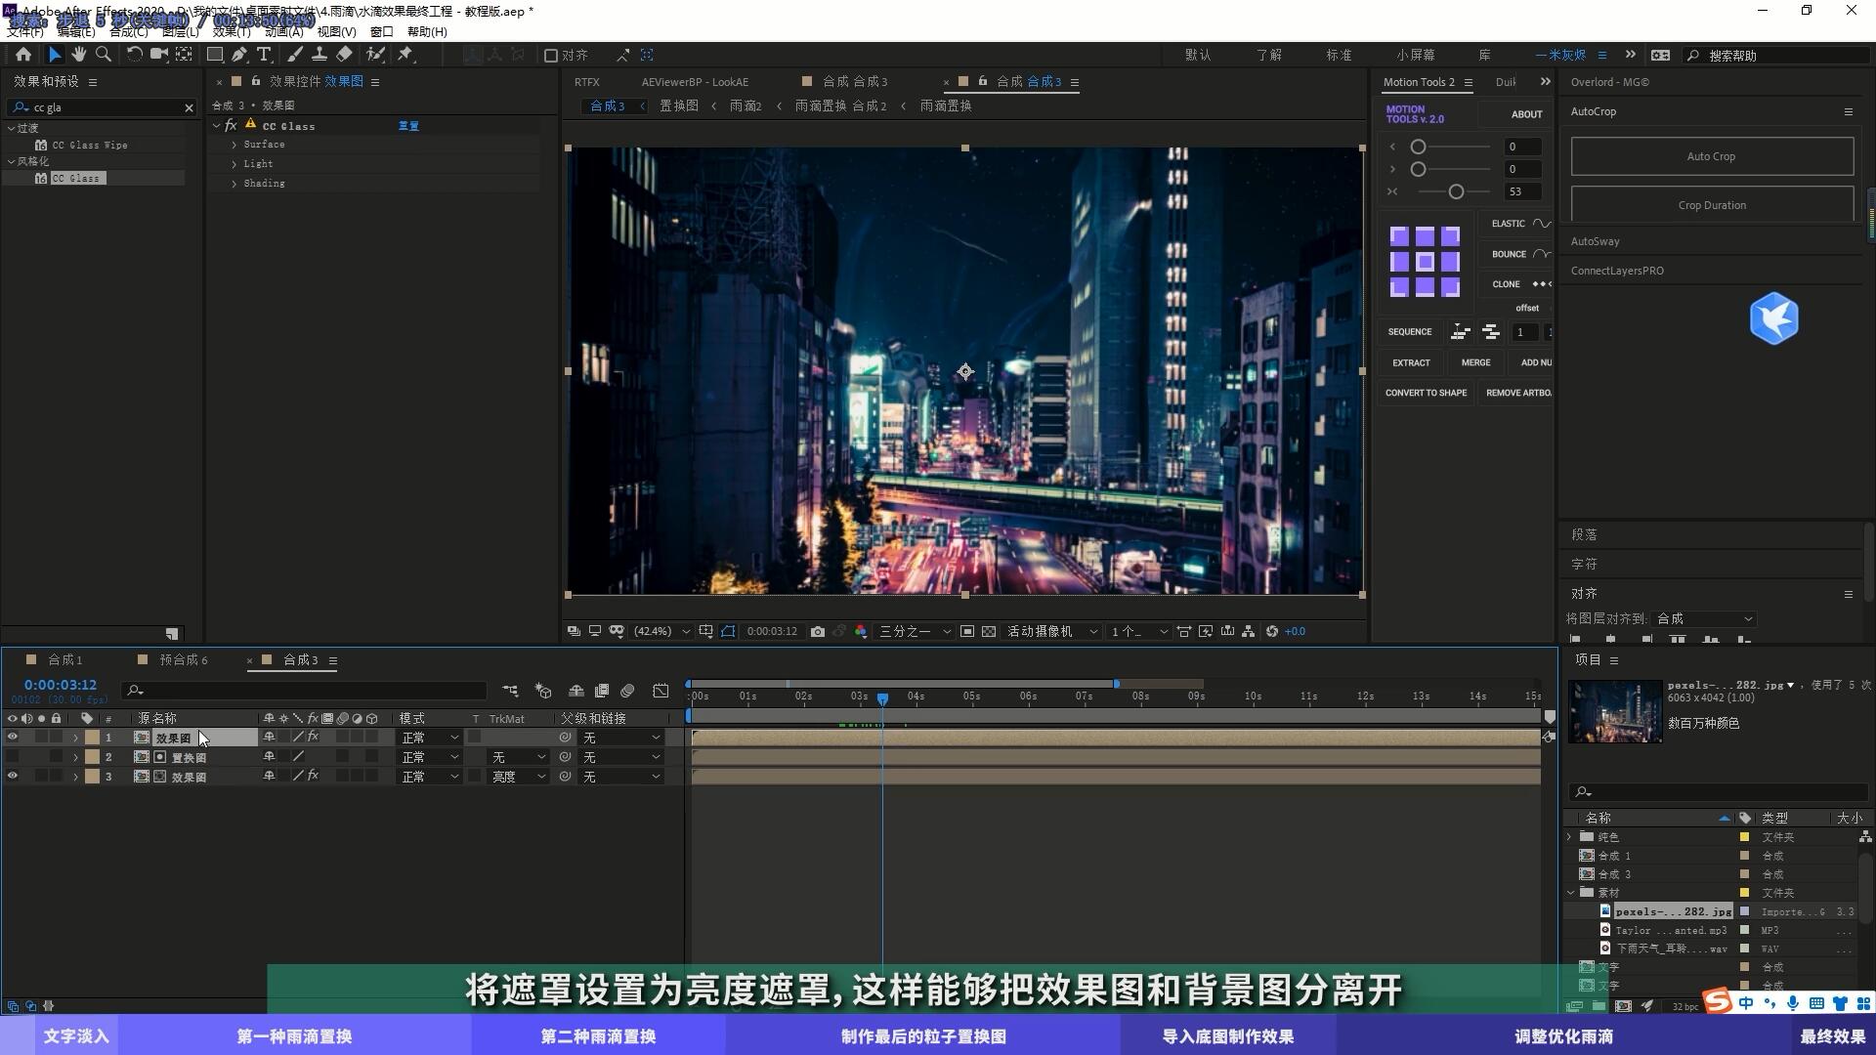
Task: Select the Zoom magnifier tool
Action: click(104, 55)
